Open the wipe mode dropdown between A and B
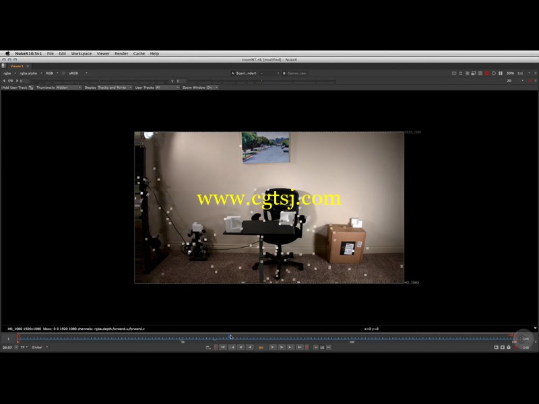 269,73
